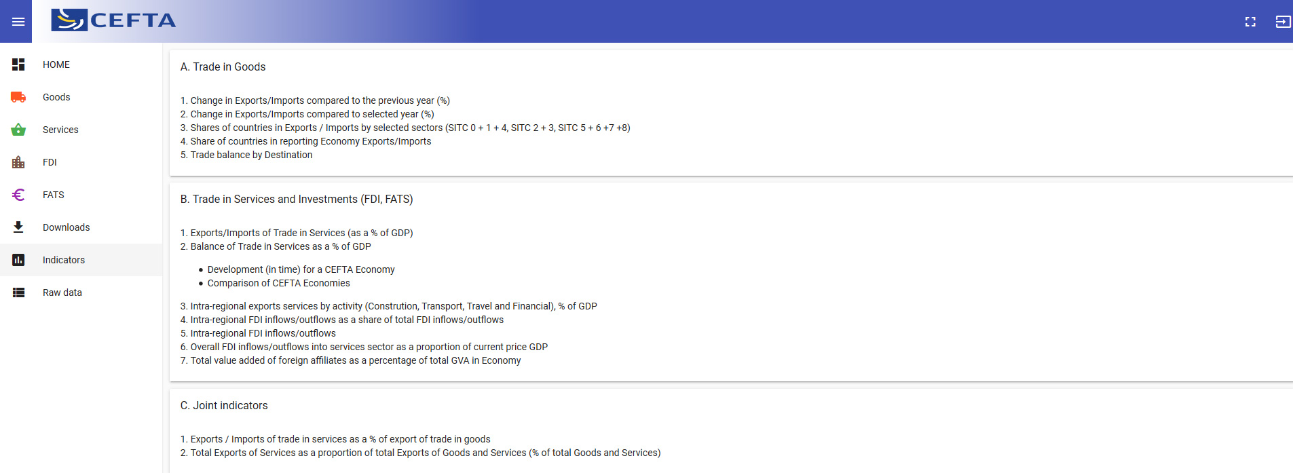
Task: Click the HOME dashboard icon
Action: pos(18,64)
